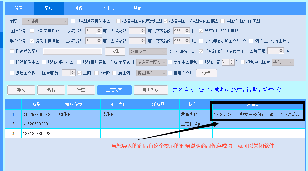Click the 拼多多类目 column header

79,104
